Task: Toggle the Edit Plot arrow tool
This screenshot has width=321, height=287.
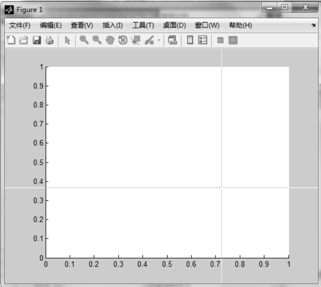Action: pyautogui.click(x=67, y=40)
